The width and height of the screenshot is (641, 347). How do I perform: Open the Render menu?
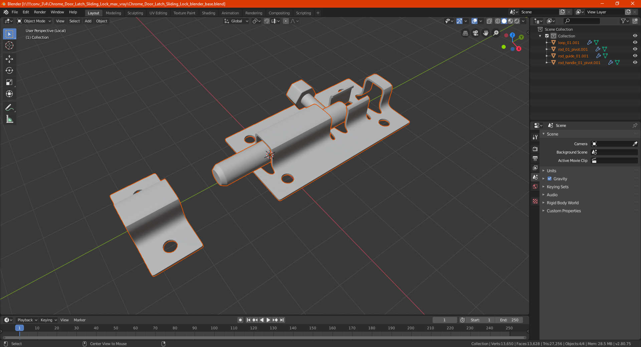[40, 12]
